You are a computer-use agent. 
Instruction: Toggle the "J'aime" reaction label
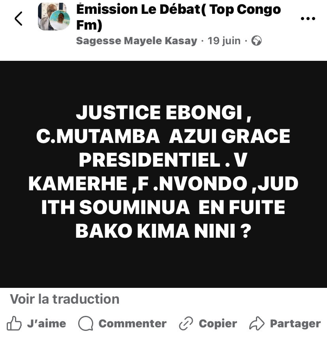[47, 324]
